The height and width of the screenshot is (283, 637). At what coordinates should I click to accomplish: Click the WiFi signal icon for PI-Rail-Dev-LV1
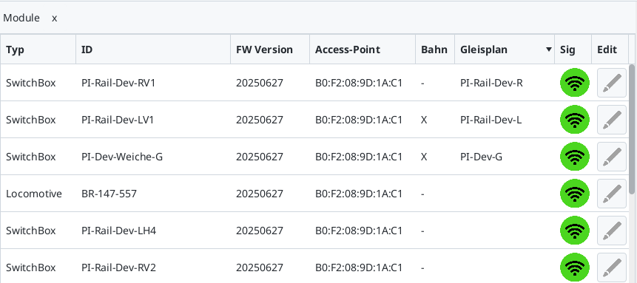click(574, 120)
